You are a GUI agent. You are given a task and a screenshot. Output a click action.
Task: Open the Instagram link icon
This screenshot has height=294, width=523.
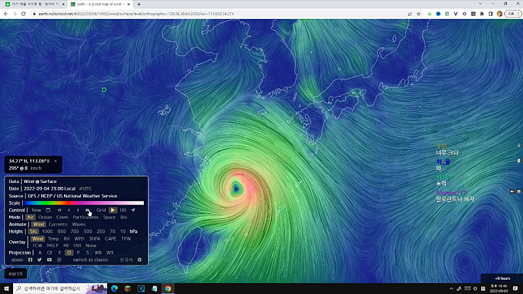click(59, 259)
